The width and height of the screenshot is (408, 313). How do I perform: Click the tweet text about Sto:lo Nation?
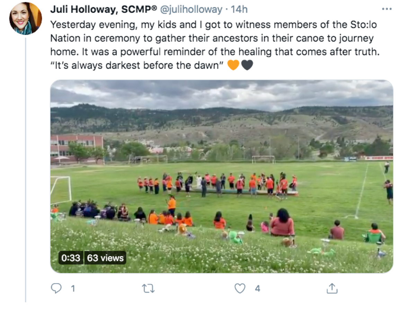coord(211,38)
